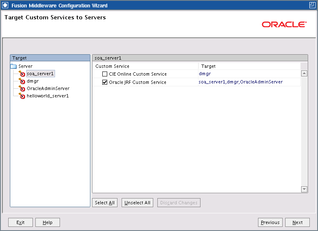Select the Server root node label
318x231 pixels.
pyautogui.click(x=25, y=66)
